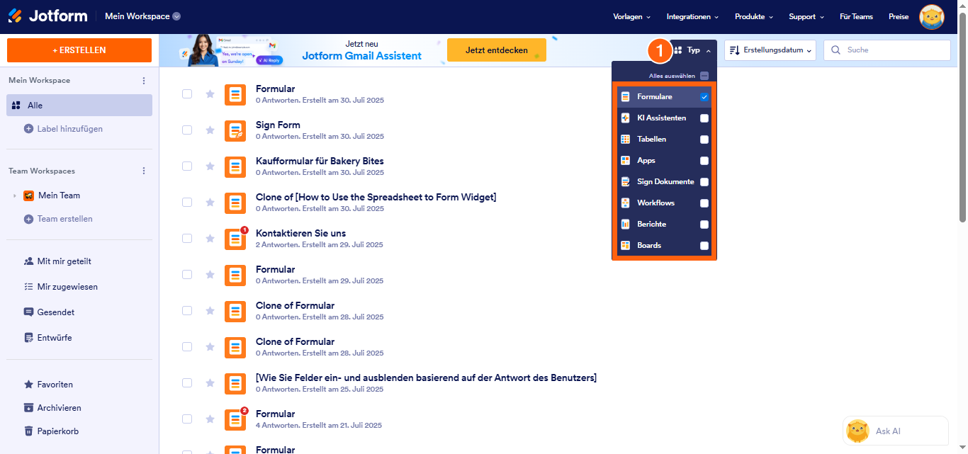Click inside the Suche search field
968x454 pixels.
(887, 50)
